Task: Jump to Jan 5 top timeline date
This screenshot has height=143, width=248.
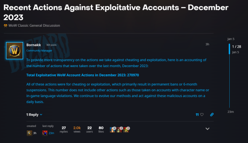Action: [x=231, y=39]
